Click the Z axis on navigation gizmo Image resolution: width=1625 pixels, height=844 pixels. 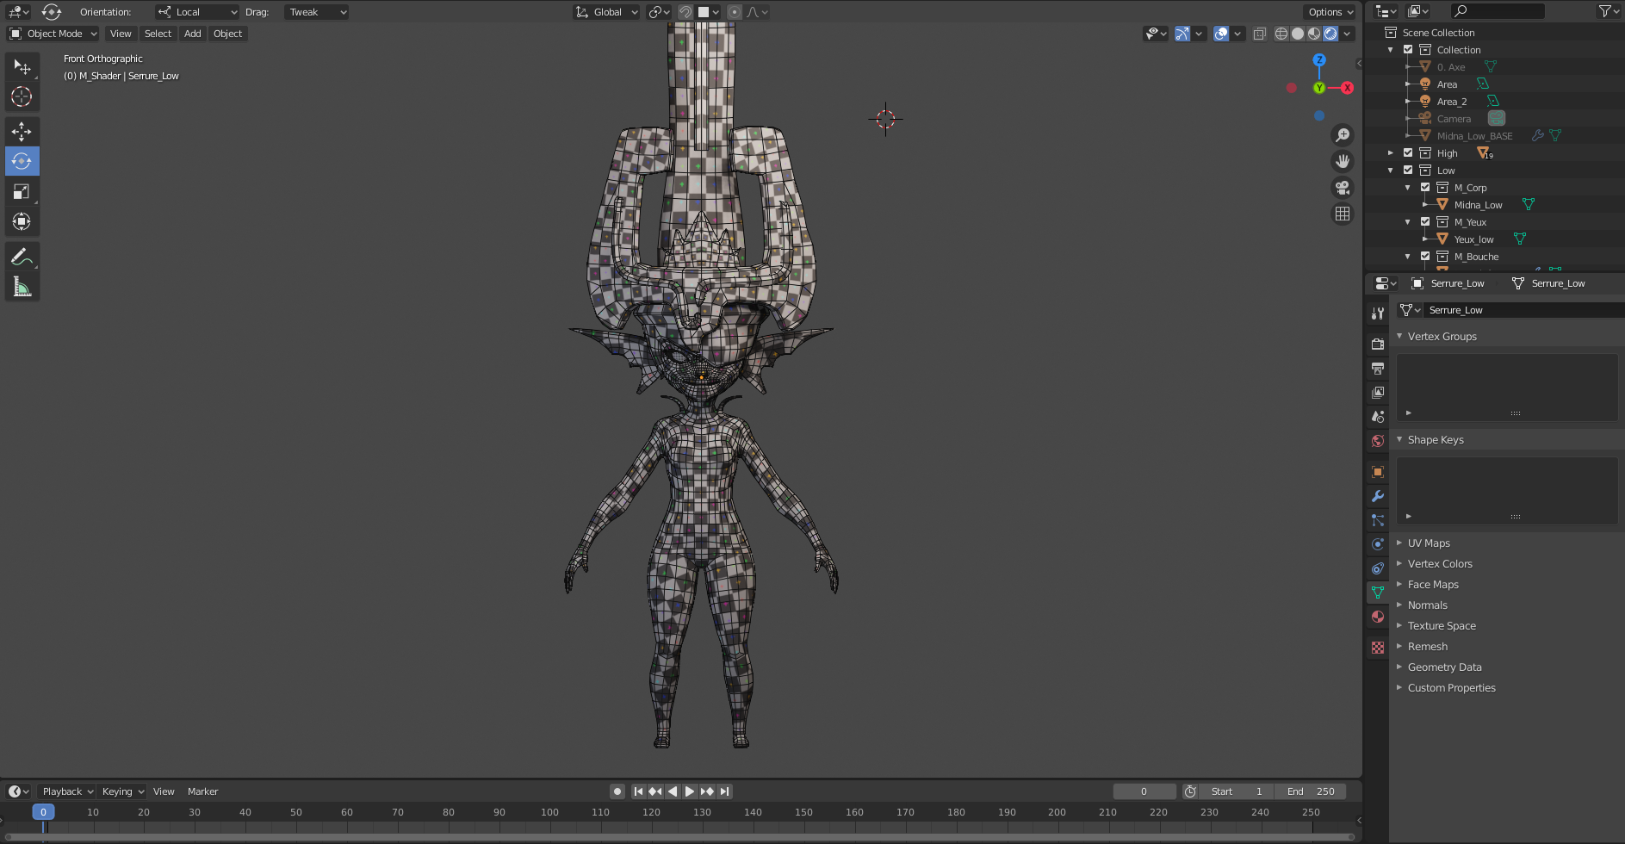click(x=1319, y=60)
